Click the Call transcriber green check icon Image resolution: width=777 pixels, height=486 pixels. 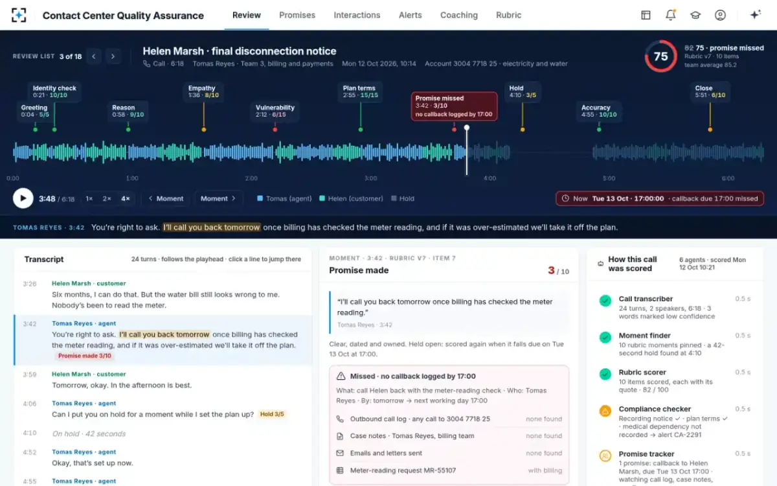605,301
